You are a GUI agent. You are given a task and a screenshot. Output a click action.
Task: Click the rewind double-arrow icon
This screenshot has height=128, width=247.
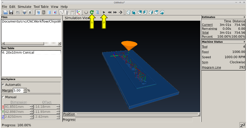coord(110,12)
